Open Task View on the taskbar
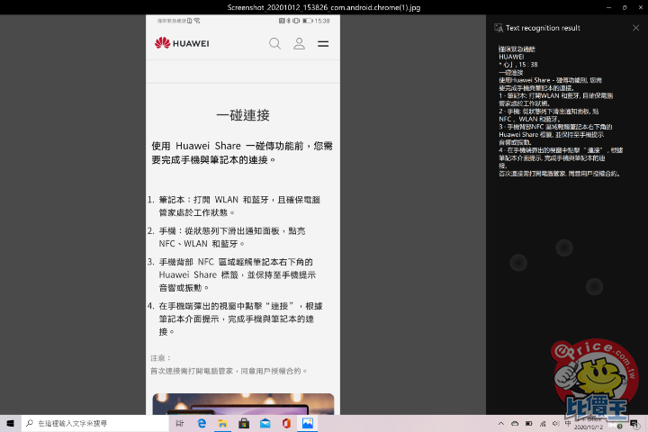 pos(180,423)
